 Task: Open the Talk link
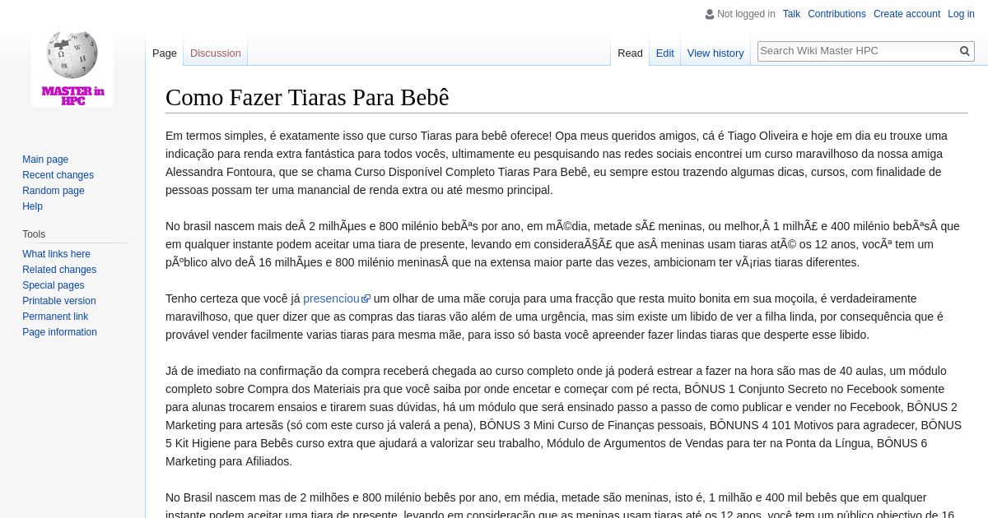click(x=791, y=14)
